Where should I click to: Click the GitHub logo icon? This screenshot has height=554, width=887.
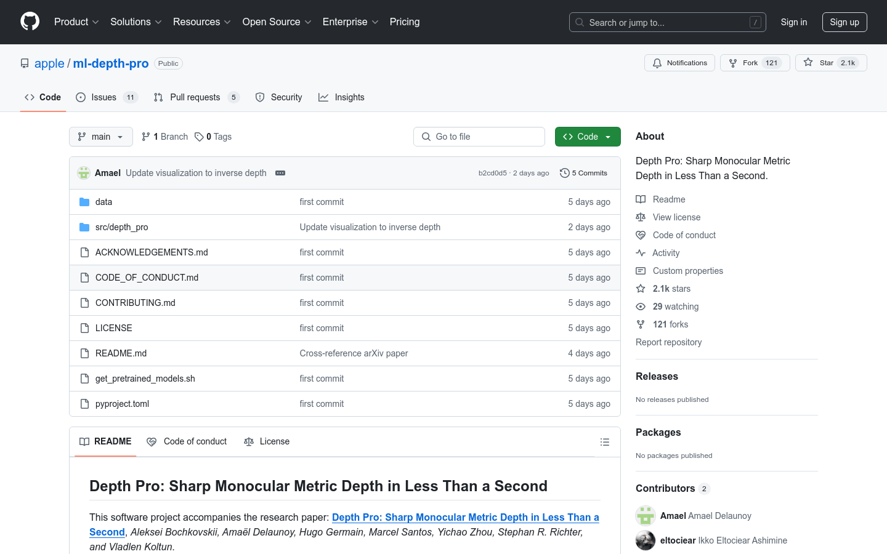30,22
